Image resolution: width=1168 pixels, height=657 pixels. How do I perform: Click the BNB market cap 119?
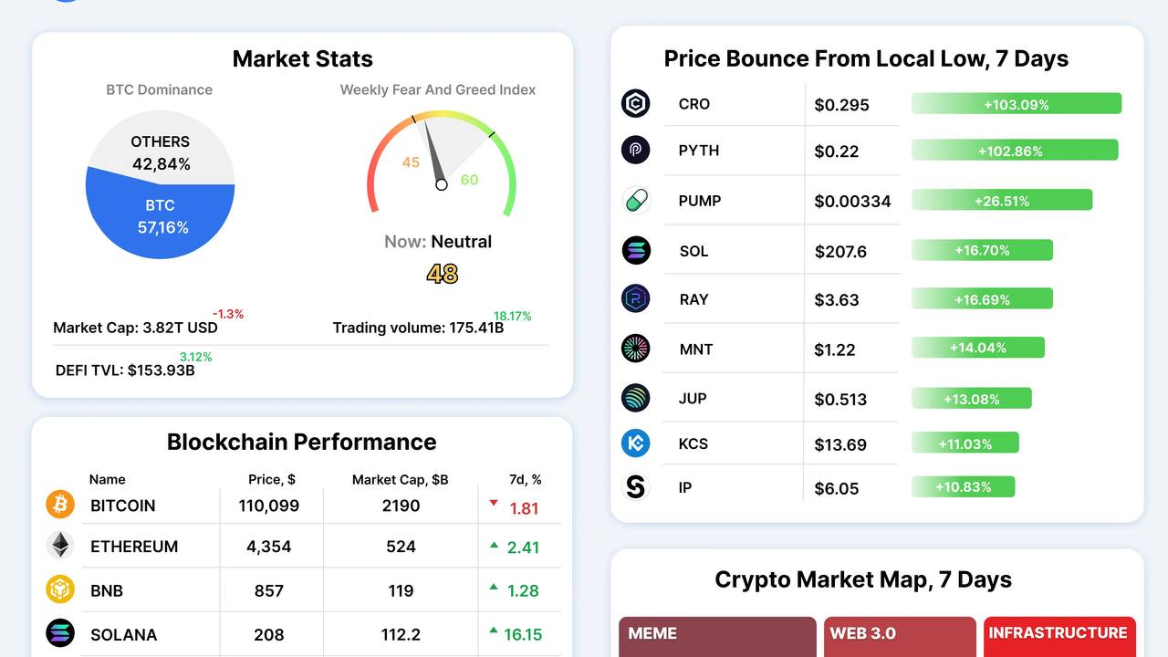(401, 590)
